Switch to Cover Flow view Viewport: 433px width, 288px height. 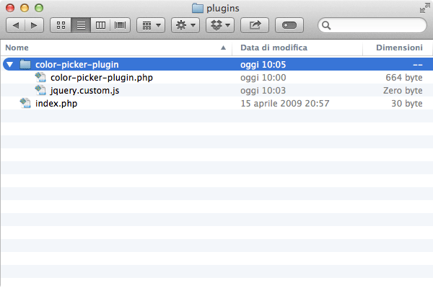click(x=120, y=26)
